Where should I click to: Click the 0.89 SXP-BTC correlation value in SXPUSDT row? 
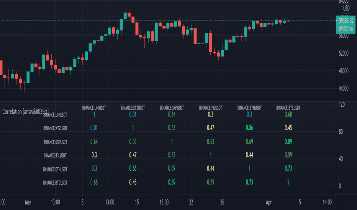[288, 141]
